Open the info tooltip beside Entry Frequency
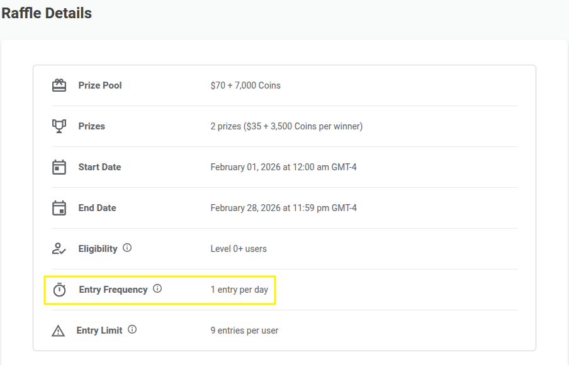The height and width of the screenshot is (365, 569). (157, 289)
